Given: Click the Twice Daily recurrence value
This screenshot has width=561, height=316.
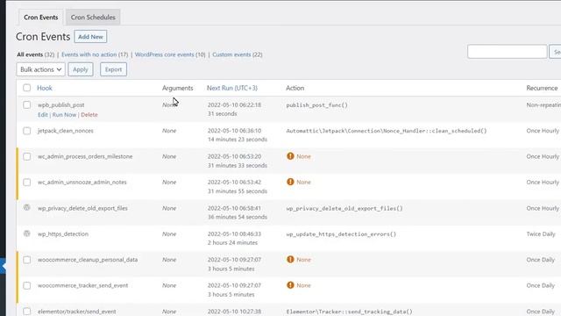Looking at the screenshot, I should (x=541, y=234).
